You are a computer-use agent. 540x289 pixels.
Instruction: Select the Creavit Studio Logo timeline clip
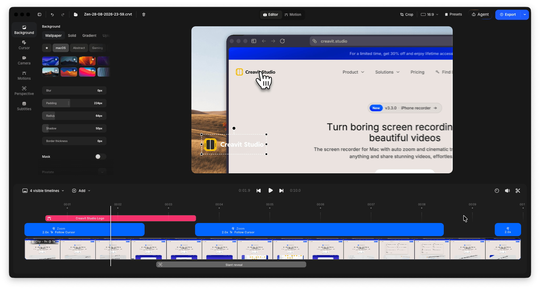click(x=121, y=218)
